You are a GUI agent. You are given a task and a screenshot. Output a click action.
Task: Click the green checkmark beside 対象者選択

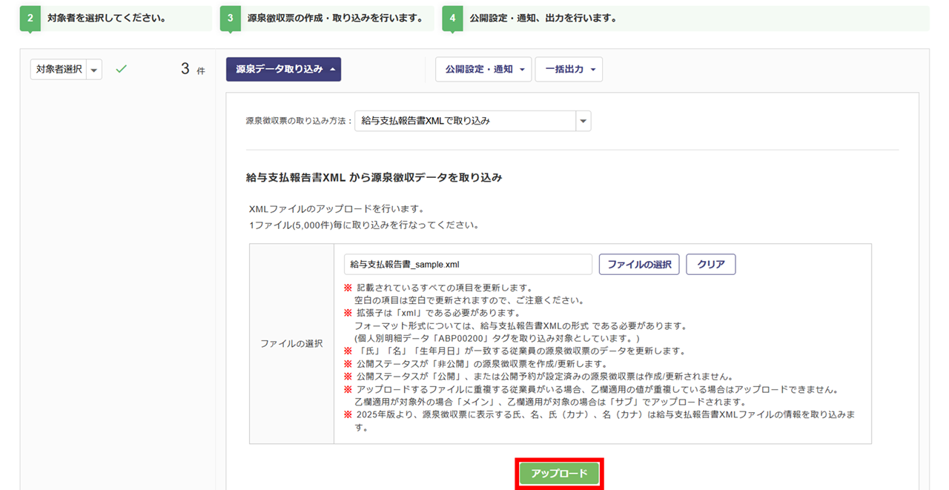tap(122, 69)
